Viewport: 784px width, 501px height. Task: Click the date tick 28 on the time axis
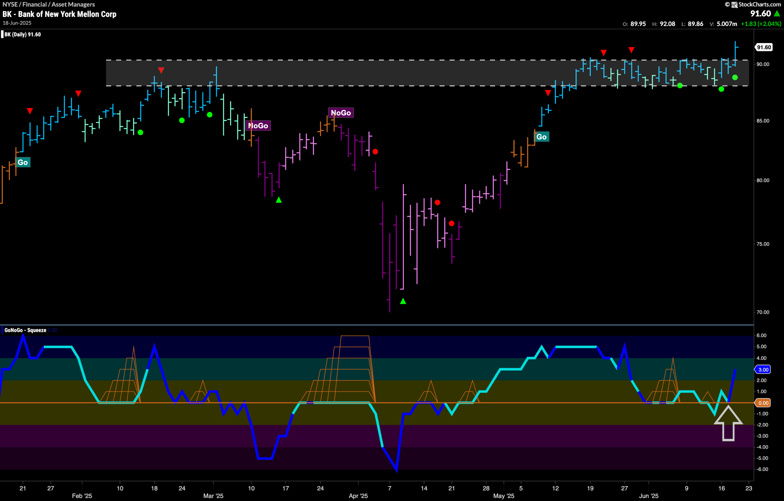pos(486,488)
